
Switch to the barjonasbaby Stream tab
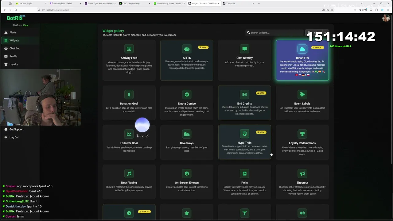[169, 3]
